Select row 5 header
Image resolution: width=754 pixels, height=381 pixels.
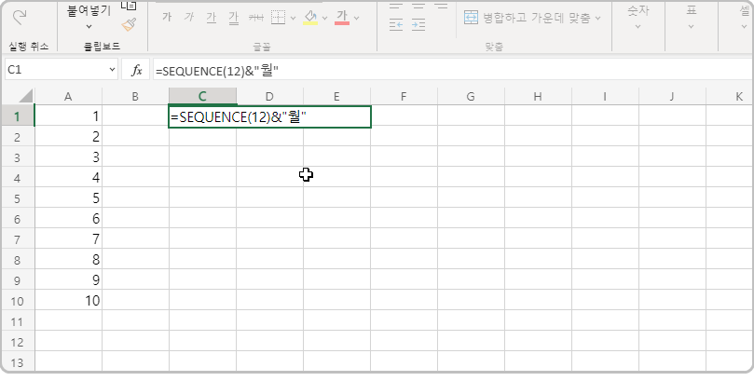18,198
